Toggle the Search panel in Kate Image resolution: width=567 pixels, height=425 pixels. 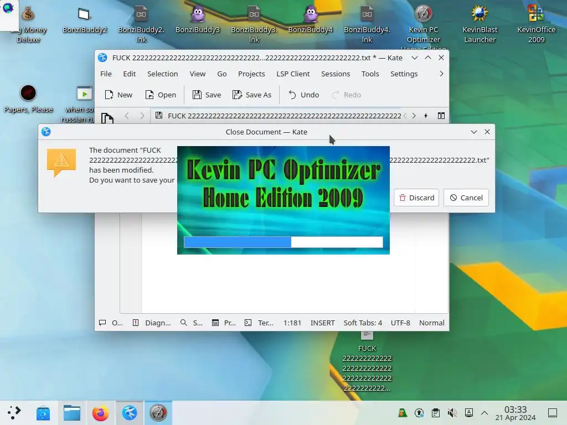pos(191,323)
